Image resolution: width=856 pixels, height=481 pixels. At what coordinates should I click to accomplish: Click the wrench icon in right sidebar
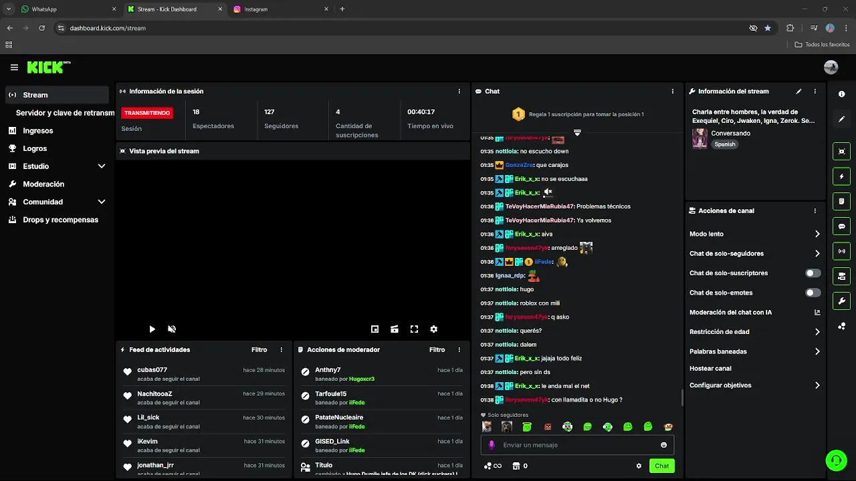point(841,301)
